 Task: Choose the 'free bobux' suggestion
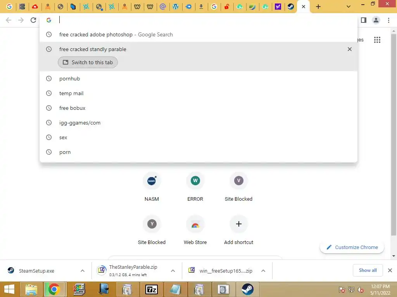coord(198,108)
